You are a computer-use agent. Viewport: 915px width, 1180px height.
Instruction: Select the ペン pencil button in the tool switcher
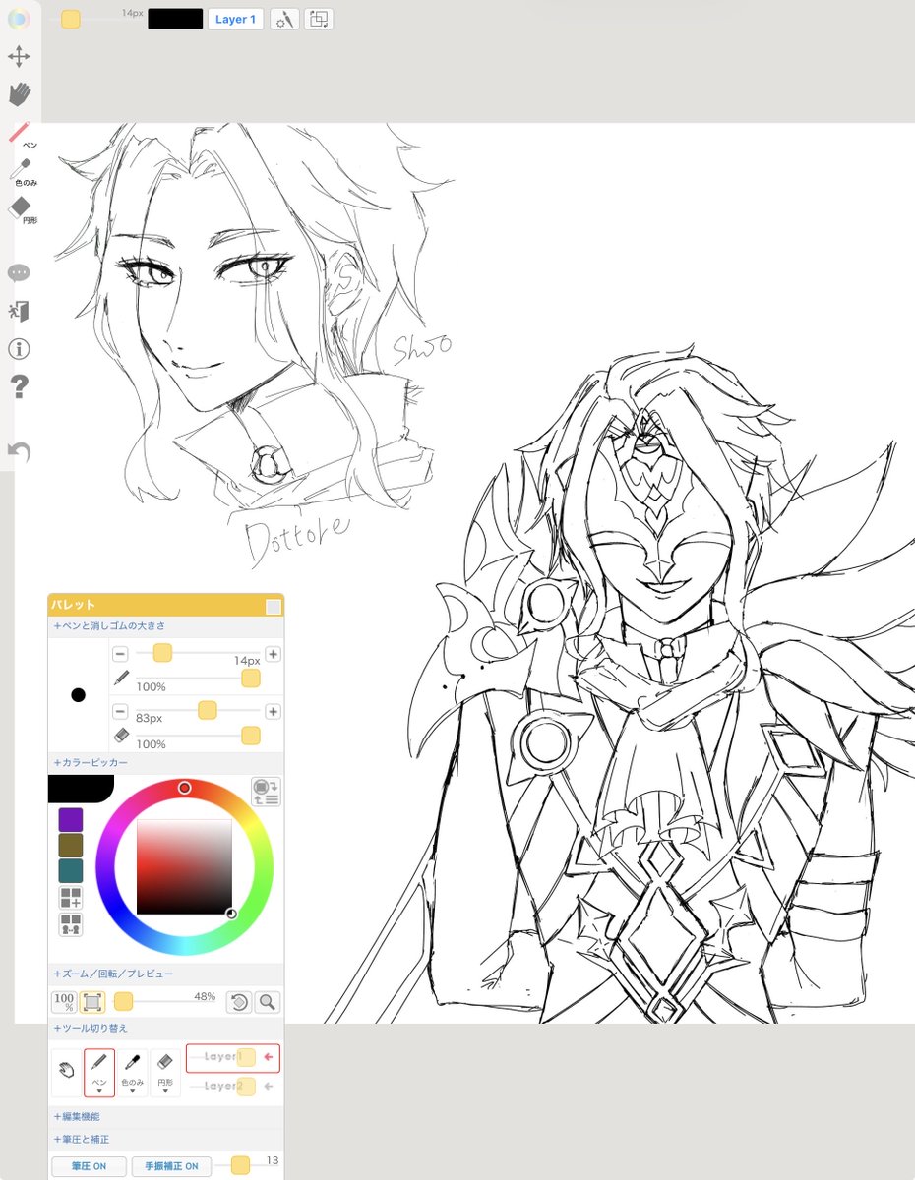point(99,1073)
